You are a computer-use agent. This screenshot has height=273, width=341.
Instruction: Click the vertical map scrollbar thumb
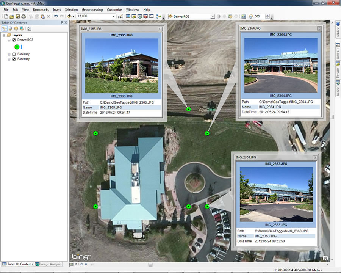pyautogui.click(x=332, y=117)
